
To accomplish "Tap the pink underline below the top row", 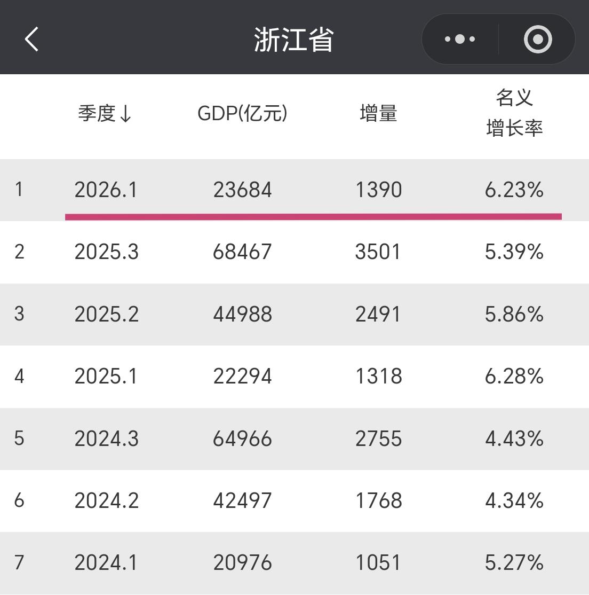I will click(x=314, y=216).
